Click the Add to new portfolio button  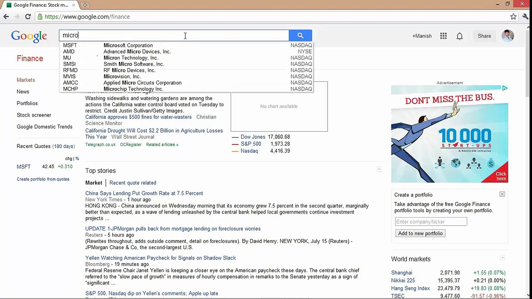(x=420, y=233)
